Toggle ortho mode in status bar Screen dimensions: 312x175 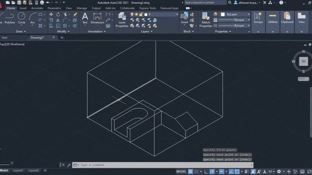point(206,172)
